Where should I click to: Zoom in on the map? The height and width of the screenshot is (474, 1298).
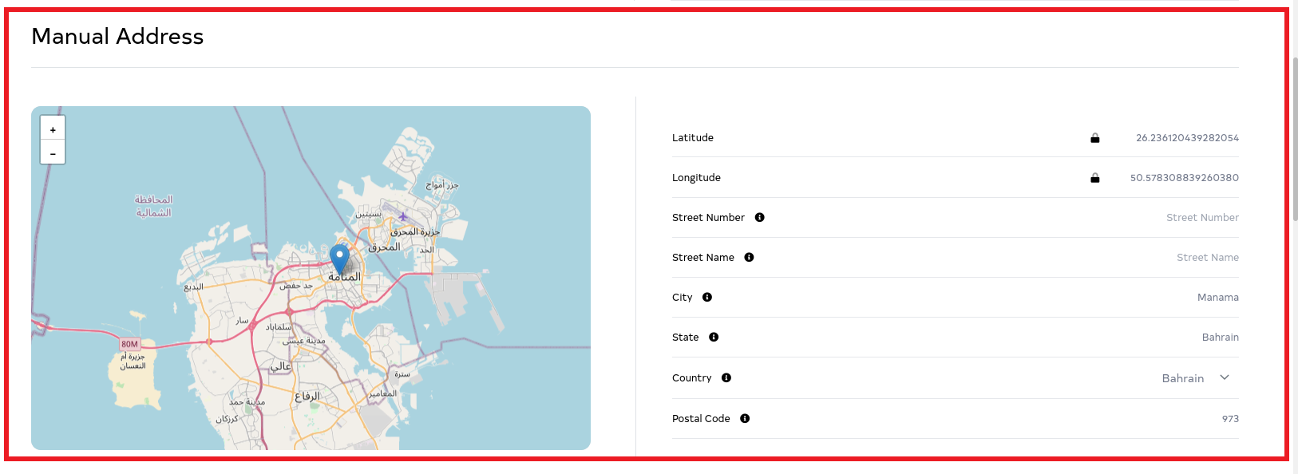coord(53,129)
